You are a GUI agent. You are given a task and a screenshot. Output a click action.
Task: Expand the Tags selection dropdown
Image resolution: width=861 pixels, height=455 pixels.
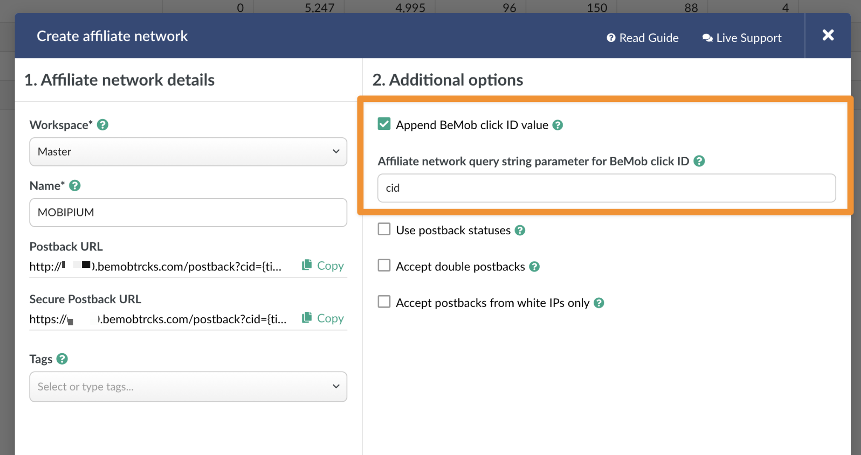(188, 387)
